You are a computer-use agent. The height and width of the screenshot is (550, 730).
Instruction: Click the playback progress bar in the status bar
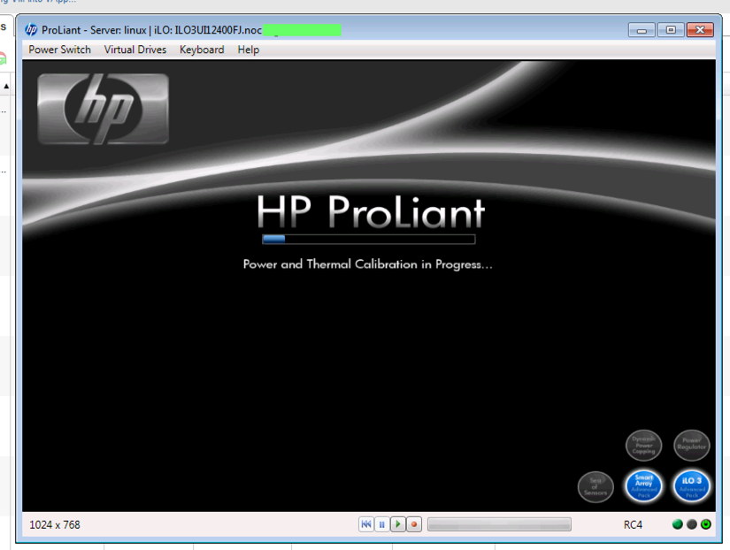pos(499,524)
